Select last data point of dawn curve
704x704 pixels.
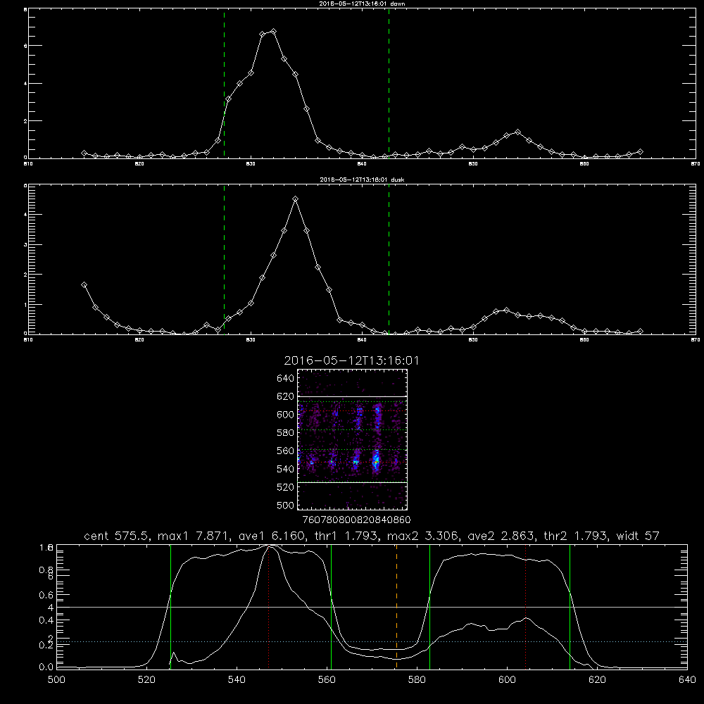[x=640, y=152]
